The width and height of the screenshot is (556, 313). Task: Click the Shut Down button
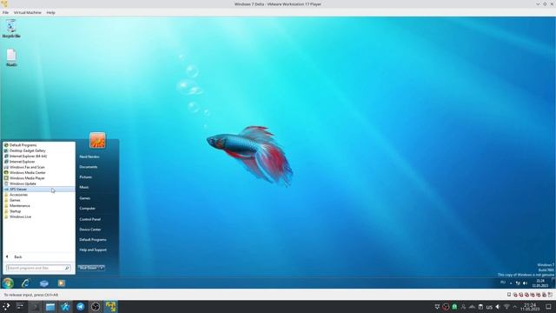click(88, 268)
